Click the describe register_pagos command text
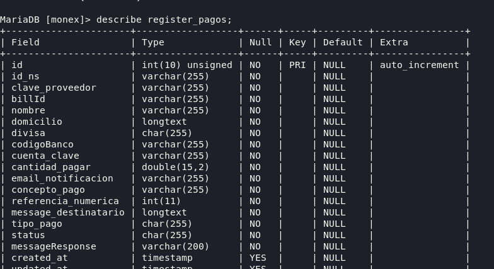The height and width of the screenshot is (269, 494). coord(164,20)
